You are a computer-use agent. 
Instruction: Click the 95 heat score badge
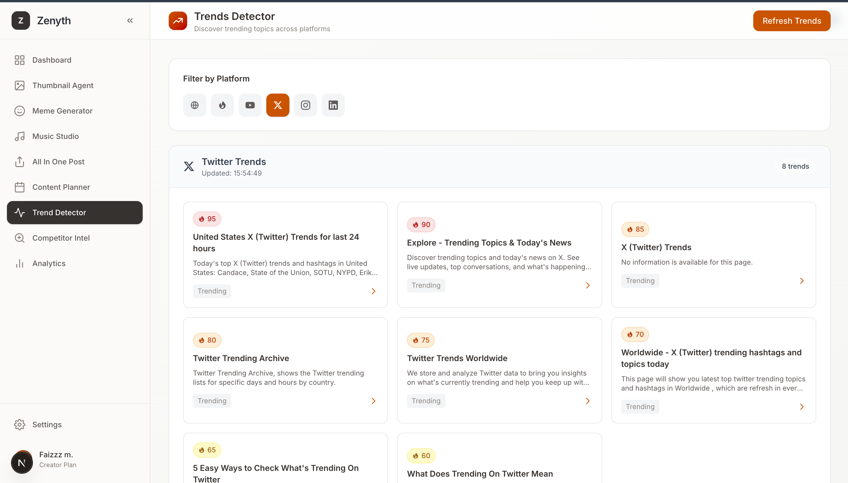tap(207, 219)
